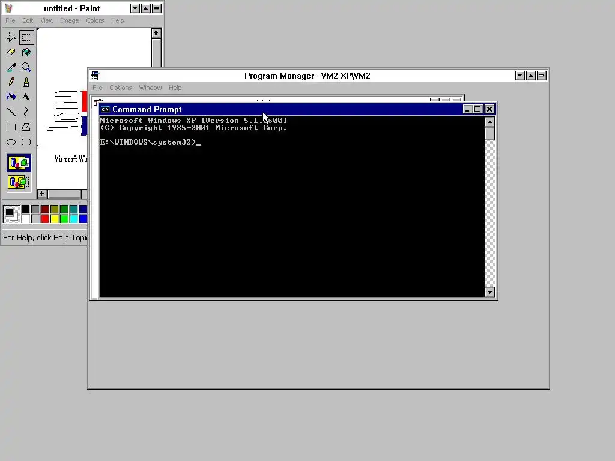This screenshot has height=461, width=615.
Task: Click Command Prompt scrollbar down arrow
Action: tap(489, 292)
